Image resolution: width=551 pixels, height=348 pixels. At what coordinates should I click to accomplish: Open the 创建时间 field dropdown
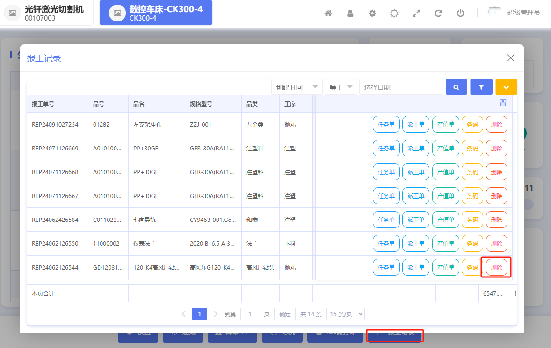pyautogui.click(x=297, y=87)
